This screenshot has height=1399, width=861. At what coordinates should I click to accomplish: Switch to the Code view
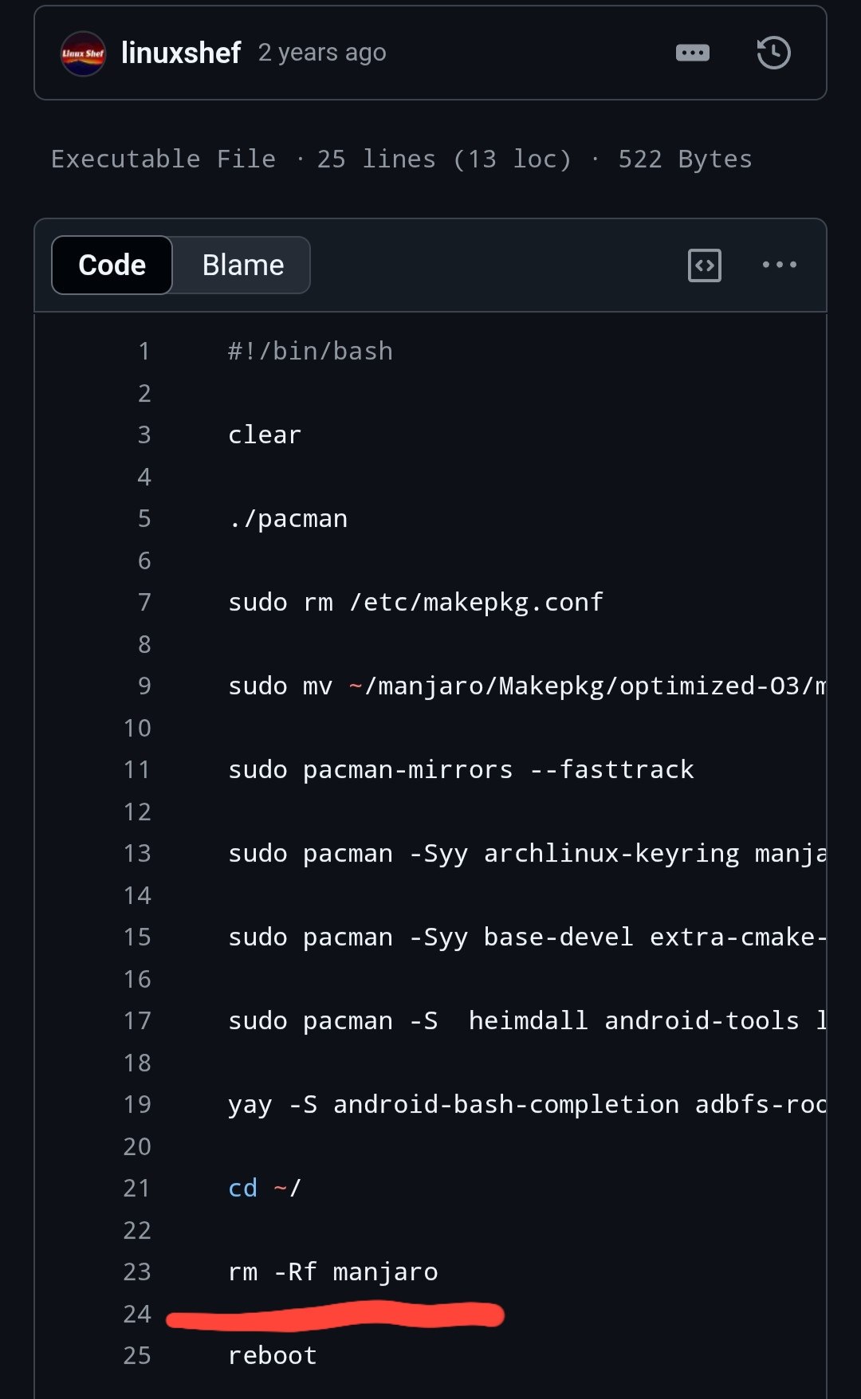112,265
